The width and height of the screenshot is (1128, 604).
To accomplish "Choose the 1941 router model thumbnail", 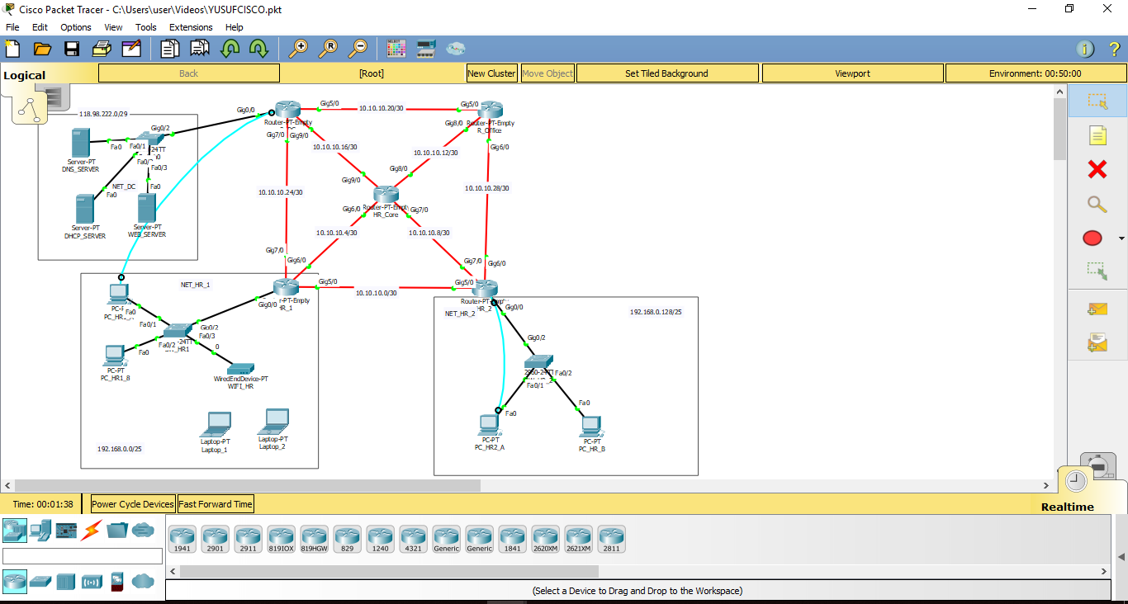I will (x=182, y=538).
